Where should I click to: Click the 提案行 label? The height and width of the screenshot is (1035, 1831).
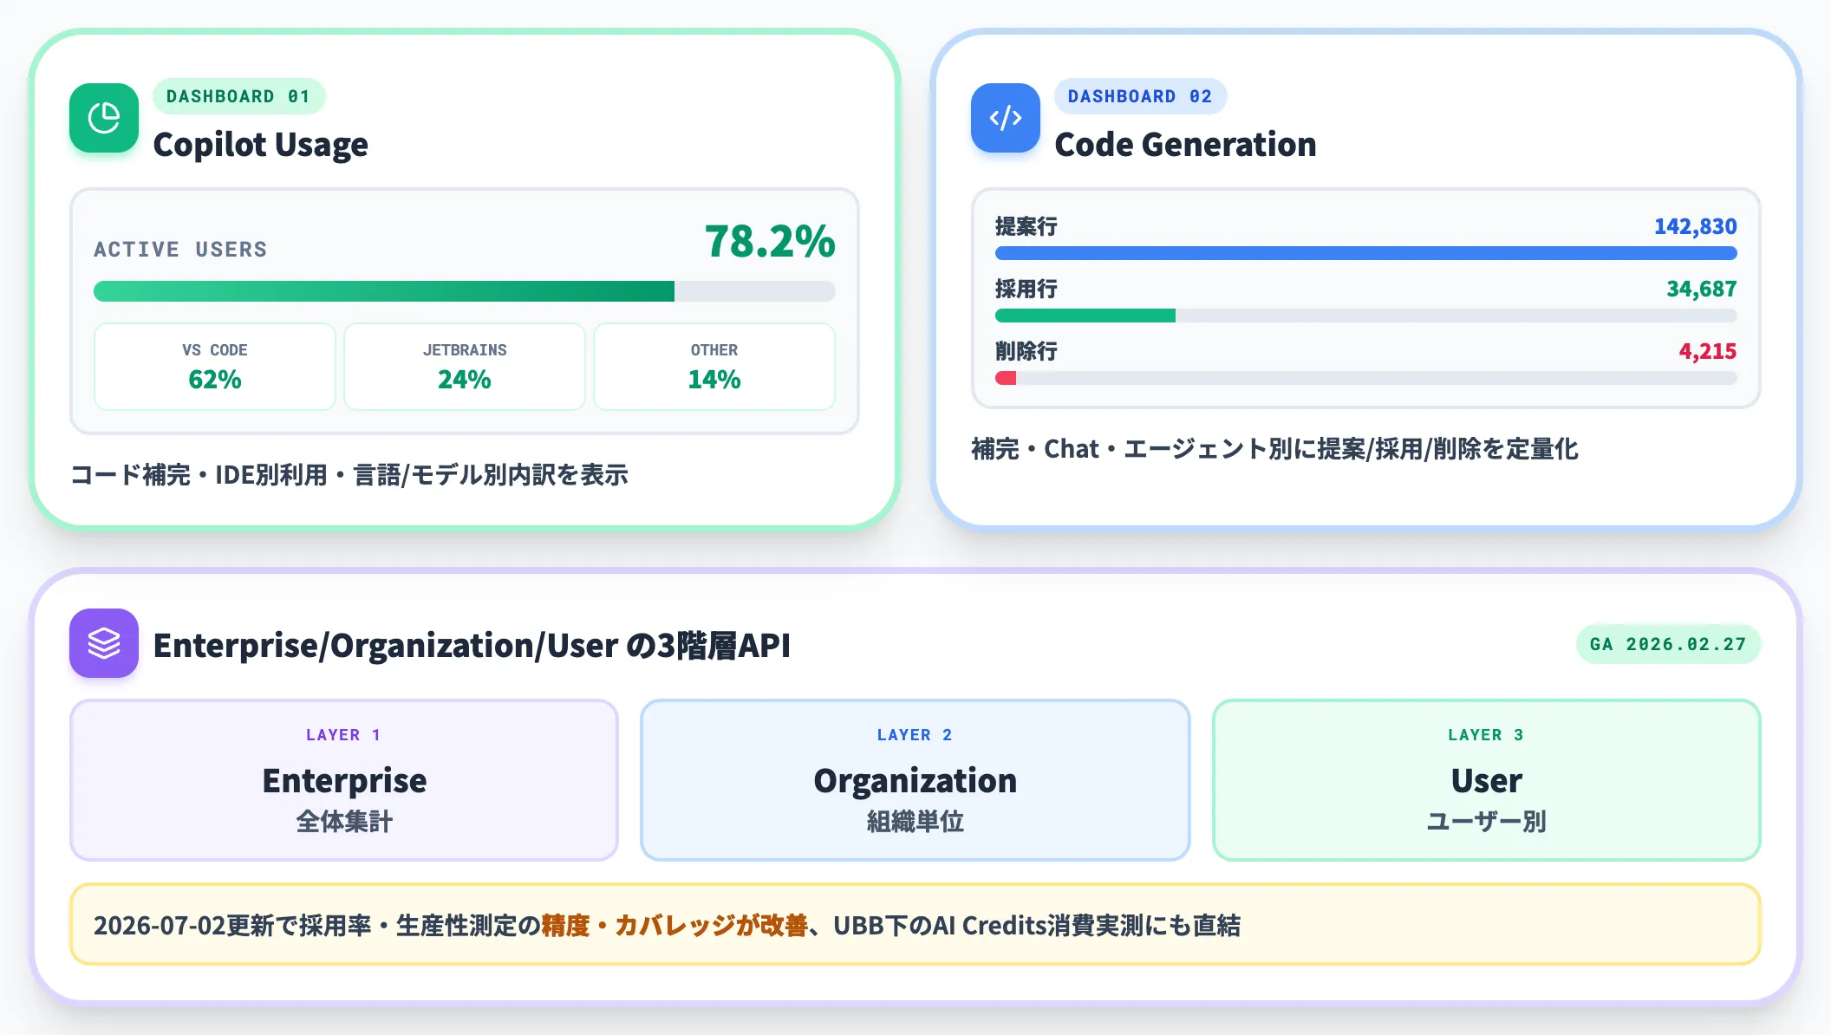click(x=1026, y=226)
